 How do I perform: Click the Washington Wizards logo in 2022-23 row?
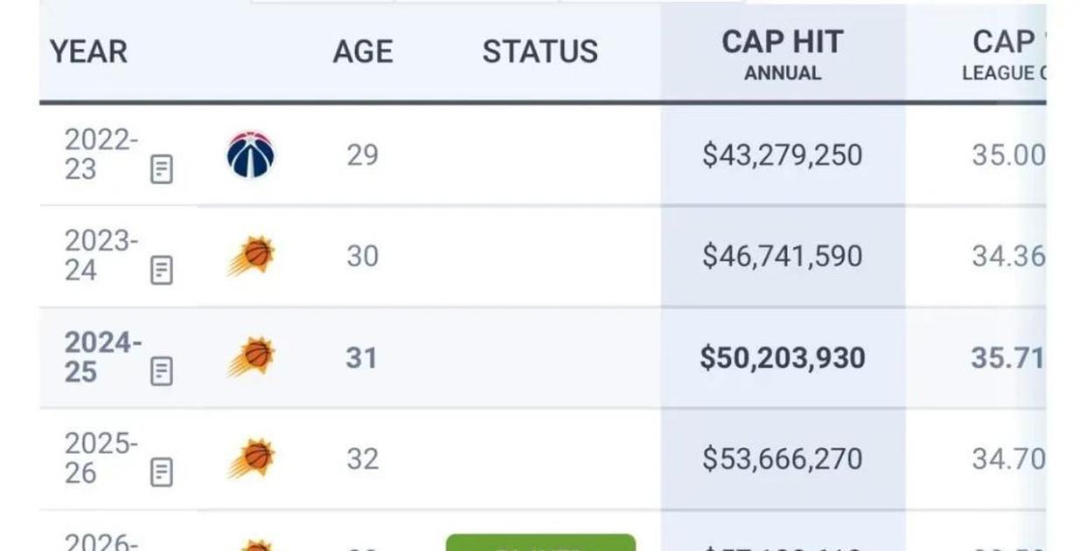(x=251, y=155)
